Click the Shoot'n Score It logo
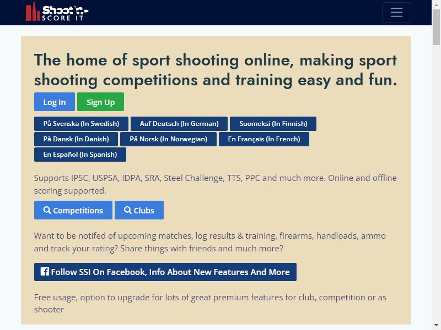 click(x=57, y=12)
